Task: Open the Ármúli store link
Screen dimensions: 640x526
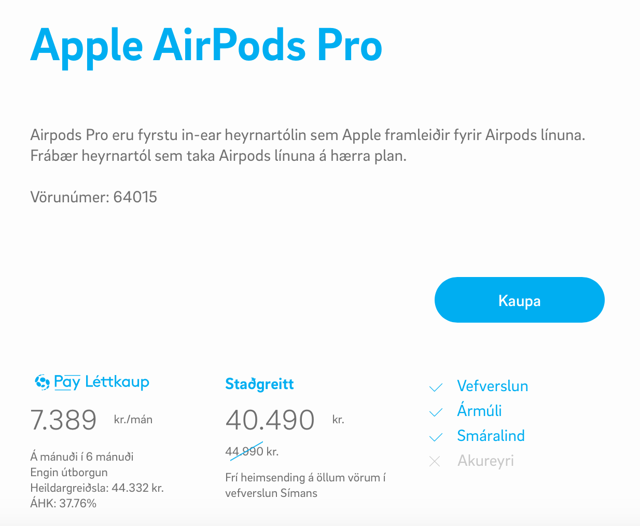Action: click(x=479, y=411)
